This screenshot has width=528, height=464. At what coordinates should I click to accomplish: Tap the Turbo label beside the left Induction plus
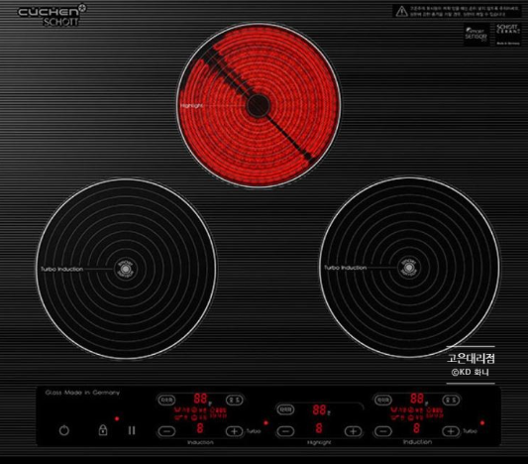(x=254, y=431)
